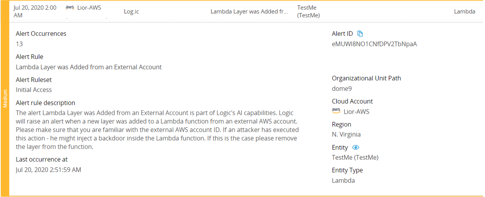Click the Lambda entity type in header row
The width and height of the screenshot is (485, 197).
pyautogui.click(x=465, y=11)
